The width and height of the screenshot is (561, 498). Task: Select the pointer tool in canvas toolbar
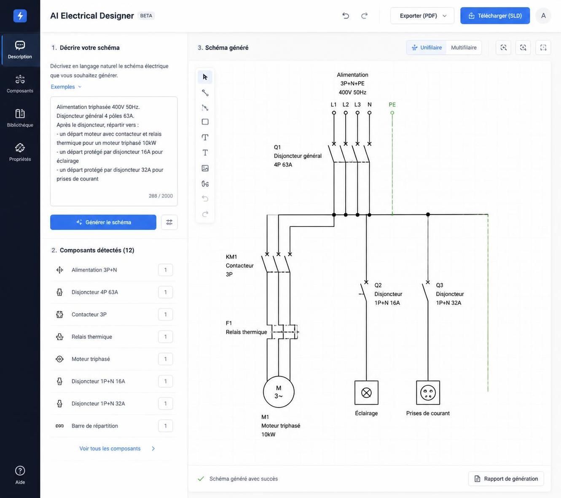(x=205, y=77)
